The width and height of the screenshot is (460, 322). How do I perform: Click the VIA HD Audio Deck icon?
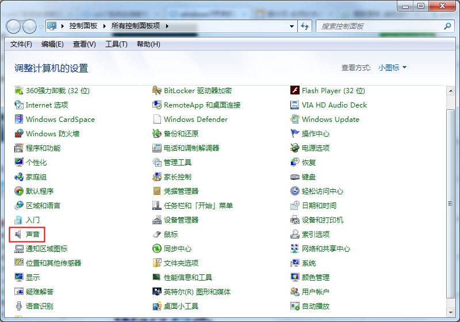(294, 105)
